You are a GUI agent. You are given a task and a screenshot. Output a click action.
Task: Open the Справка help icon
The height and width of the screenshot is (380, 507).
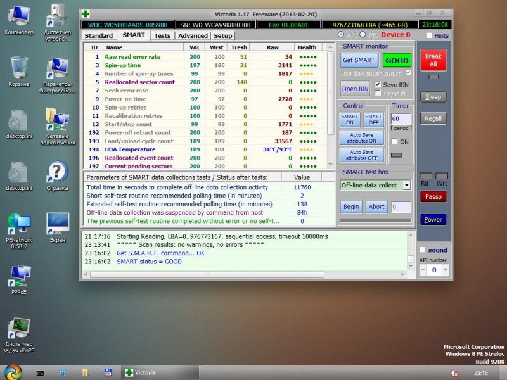pyautogui.click(x=57, y=172)
